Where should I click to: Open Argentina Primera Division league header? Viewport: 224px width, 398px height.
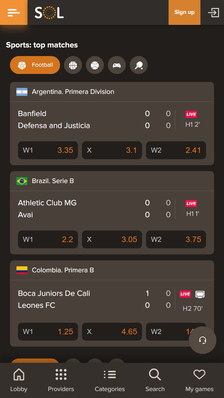112,92
